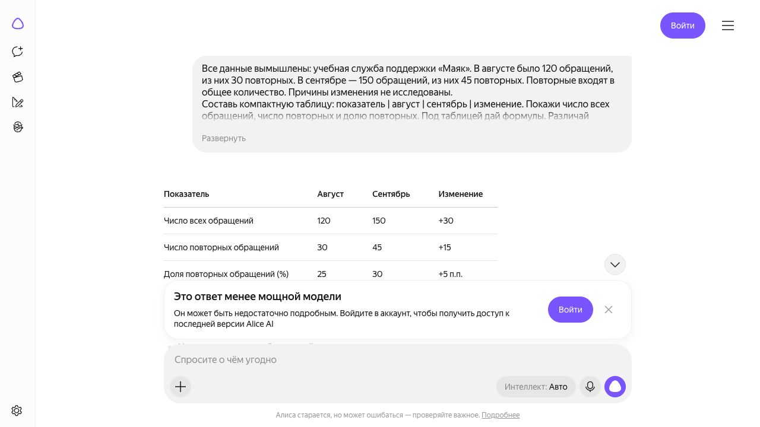Screen dimensions: 760x427
Task: Click Войти in the weaker model banner
Action: coord(571,310)
